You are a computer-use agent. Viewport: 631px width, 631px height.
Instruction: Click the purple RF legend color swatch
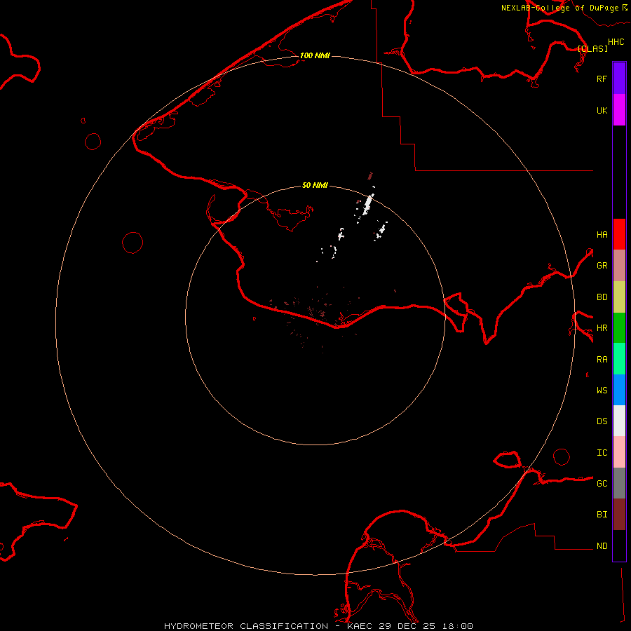pyautogui.click(x=619, y=79)
